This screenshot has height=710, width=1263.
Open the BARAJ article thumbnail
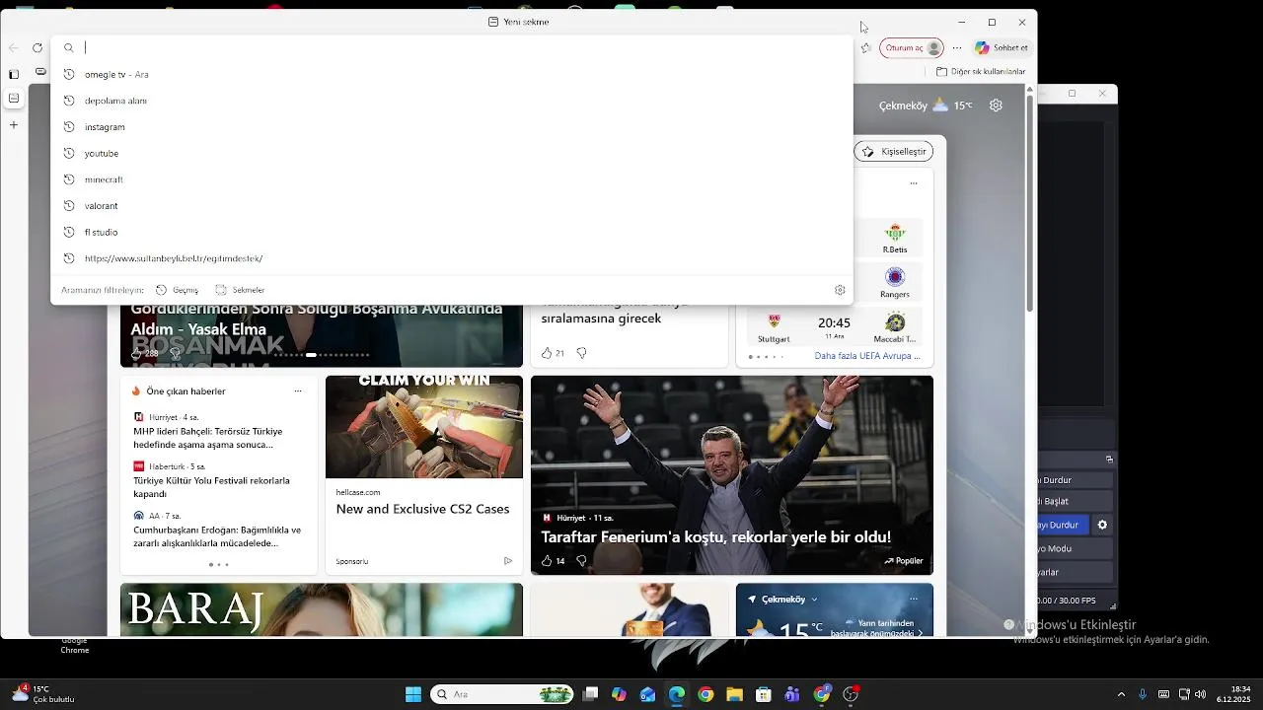pos(322,610)
